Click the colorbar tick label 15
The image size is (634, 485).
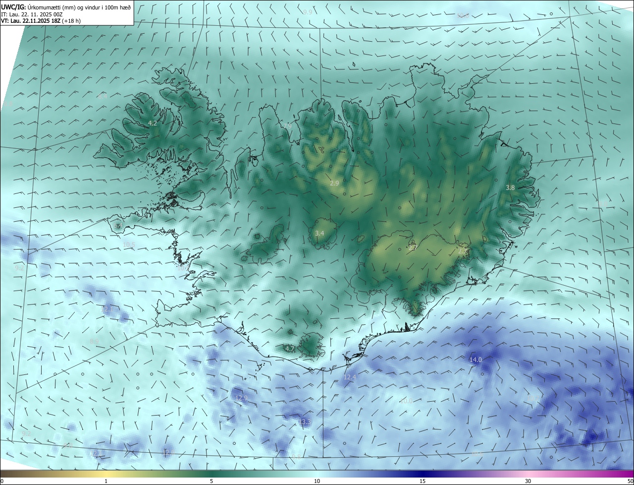423,481
